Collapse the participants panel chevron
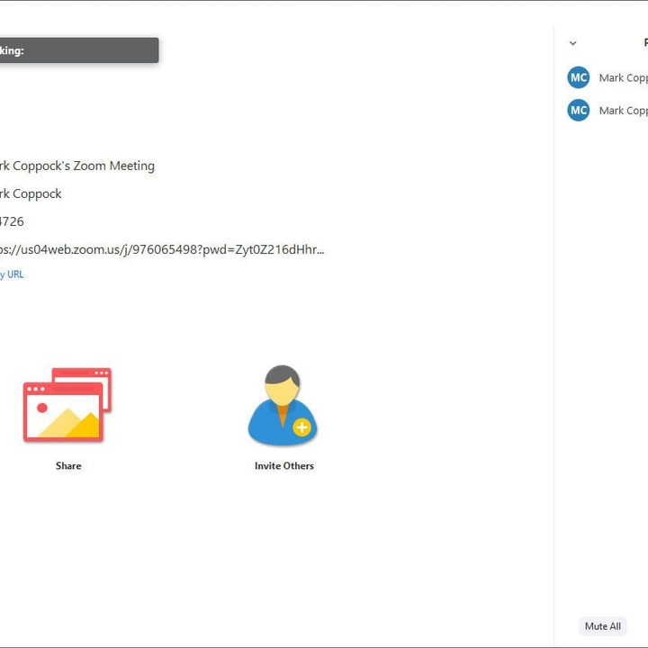 [x=572, y=43]
